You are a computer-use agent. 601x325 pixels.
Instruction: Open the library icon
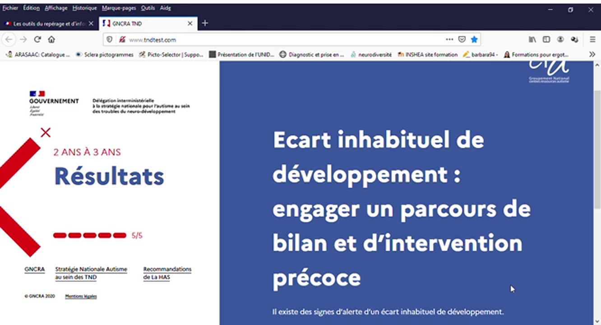[532, 39]
